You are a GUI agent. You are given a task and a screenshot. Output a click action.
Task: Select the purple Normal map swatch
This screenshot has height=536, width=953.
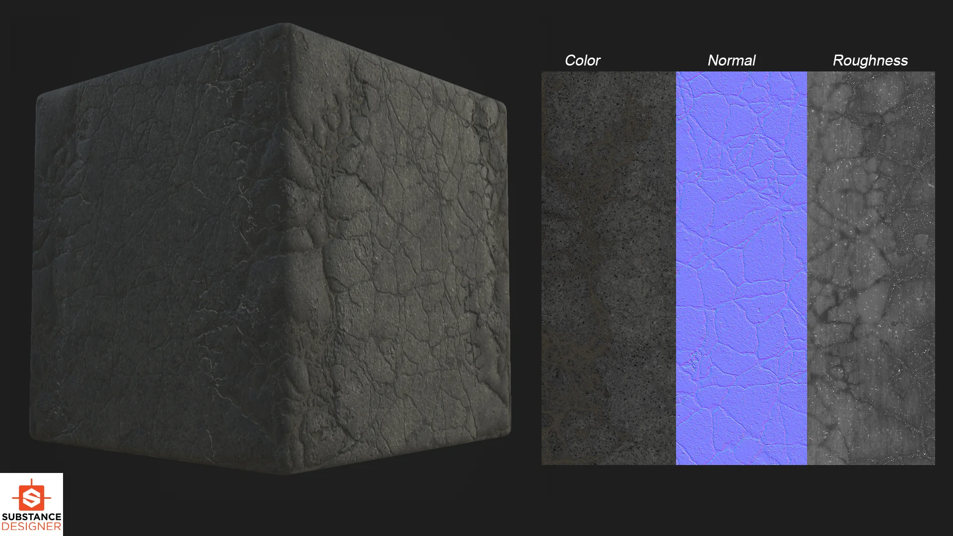pyautogui.click(x=741, y=268)
